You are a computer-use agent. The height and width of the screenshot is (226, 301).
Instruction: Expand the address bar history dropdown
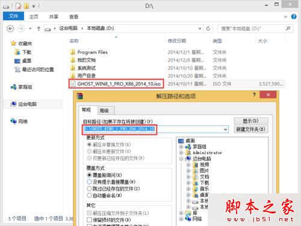(x=200, y=28)
